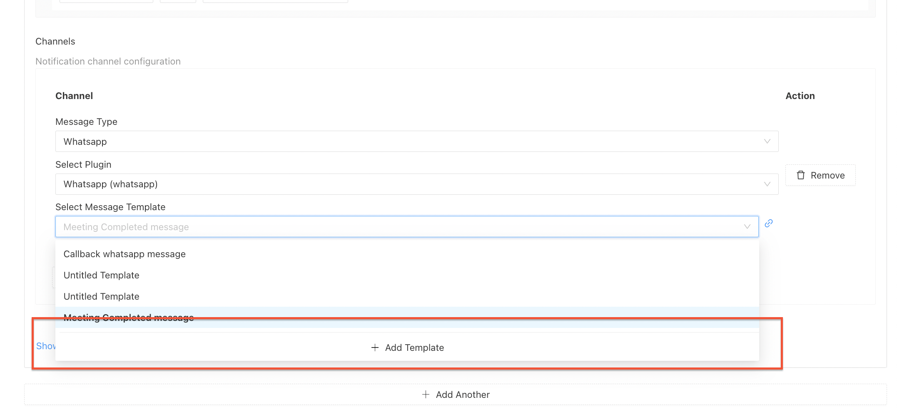
Task: Click the Select Message Template label
Action: click(110, 207)
